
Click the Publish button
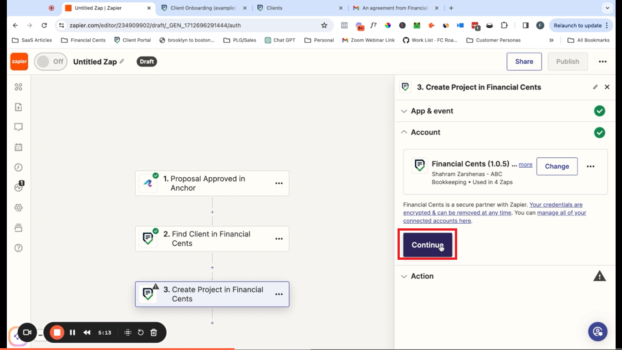pyautogui.click(x=567, y=62)
